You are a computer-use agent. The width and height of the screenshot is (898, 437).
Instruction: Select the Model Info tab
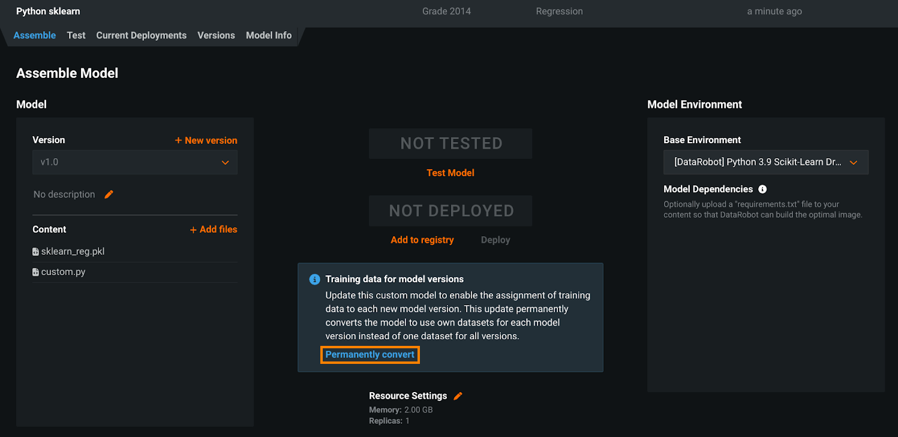269,35
